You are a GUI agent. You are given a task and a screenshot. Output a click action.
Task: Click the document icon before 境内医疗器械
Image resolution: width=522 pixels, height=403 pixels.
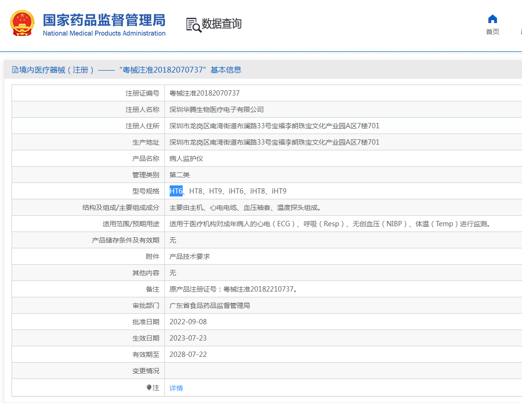tap(15, 70)
